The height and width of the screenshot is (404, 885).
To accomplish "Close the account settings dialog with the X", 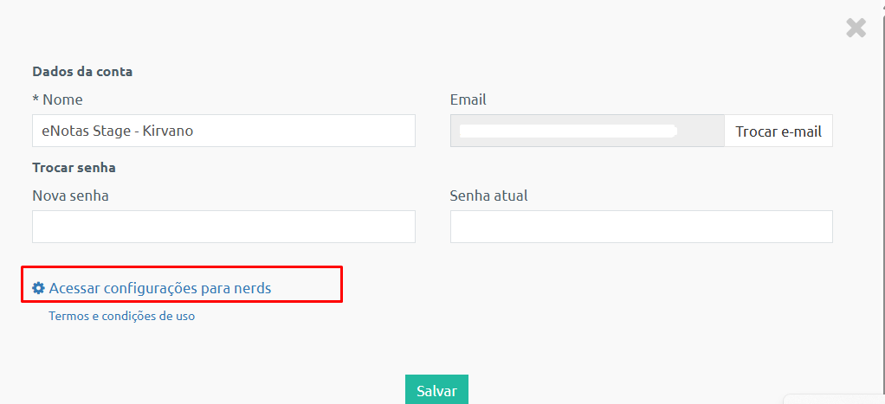I will tap(856, 28).
